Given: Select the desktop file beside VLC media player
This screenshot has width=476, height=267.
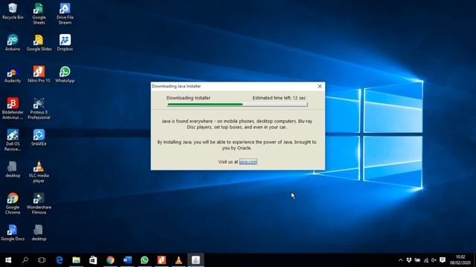Looking at the screenshot, I should 13,170.
